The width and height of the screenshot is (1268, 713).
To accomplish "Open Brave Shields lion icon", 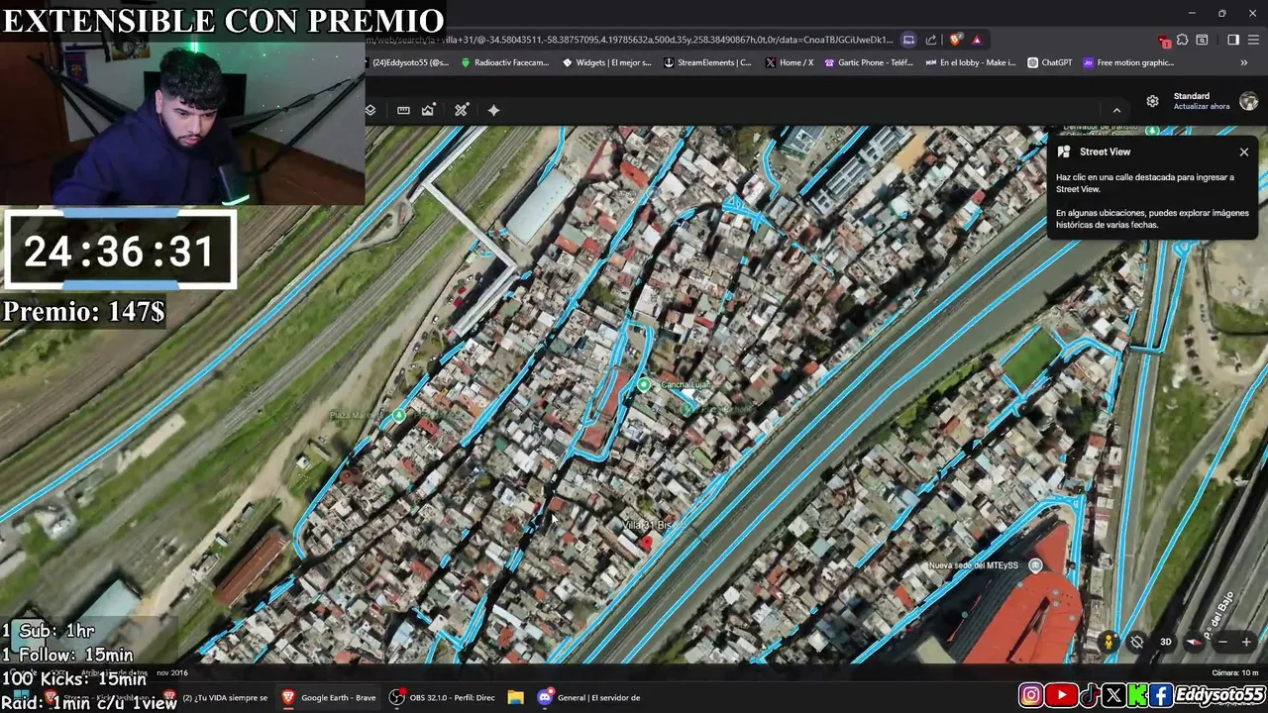I will [x=955, y=40].
